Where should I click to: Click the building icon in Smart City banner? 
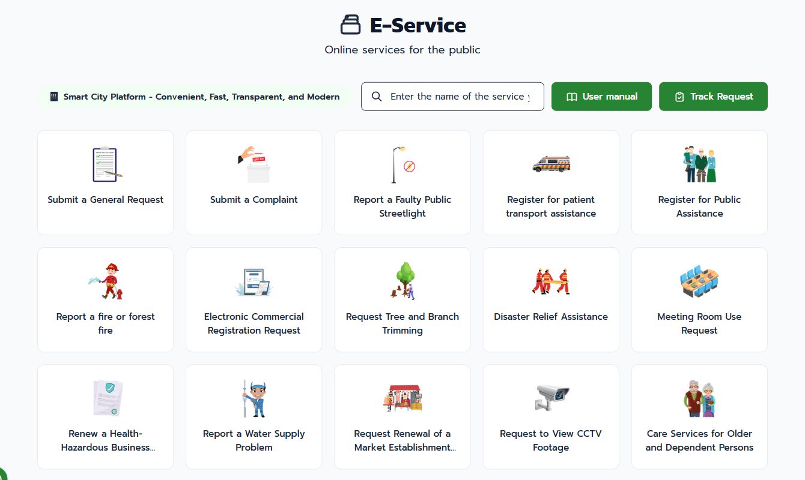point(54,97)
